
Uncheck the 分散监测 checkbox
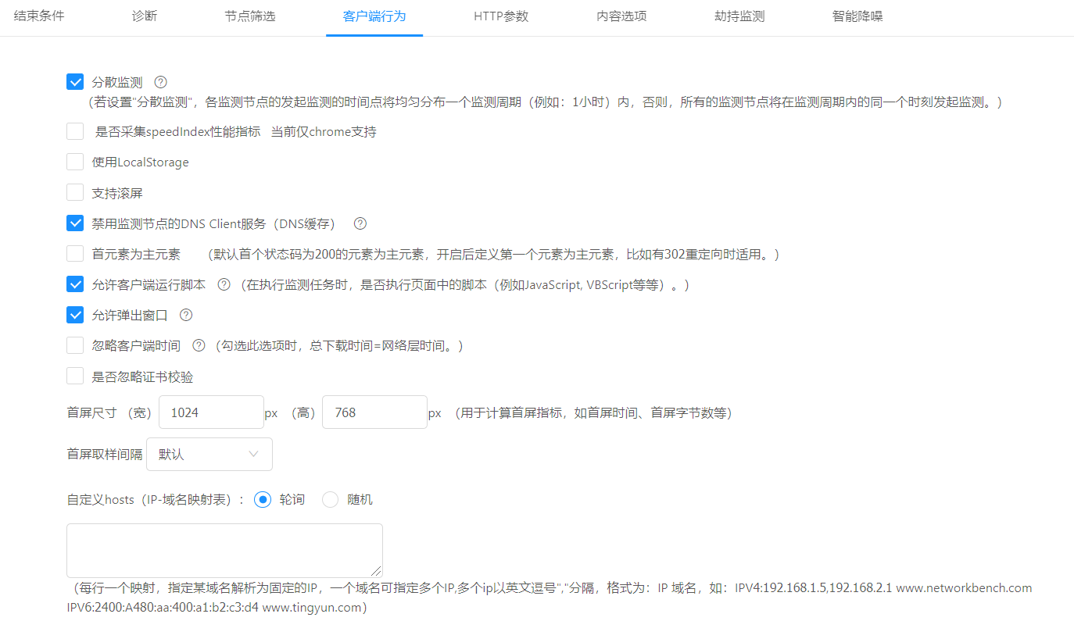pos(75,82)
